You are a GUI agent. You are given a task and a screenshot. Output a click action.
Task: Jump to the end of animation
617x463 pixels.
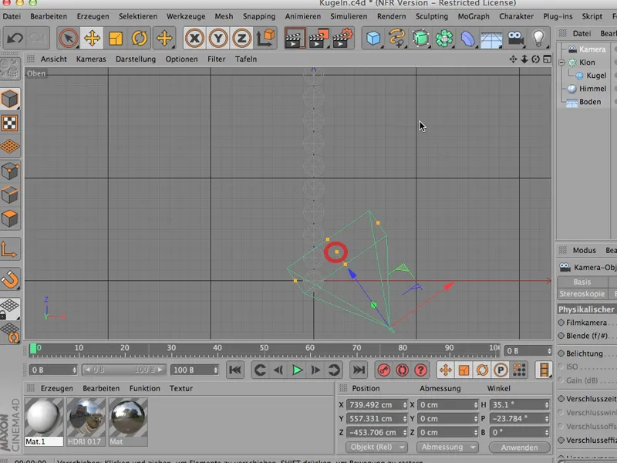tap(359, 370)
